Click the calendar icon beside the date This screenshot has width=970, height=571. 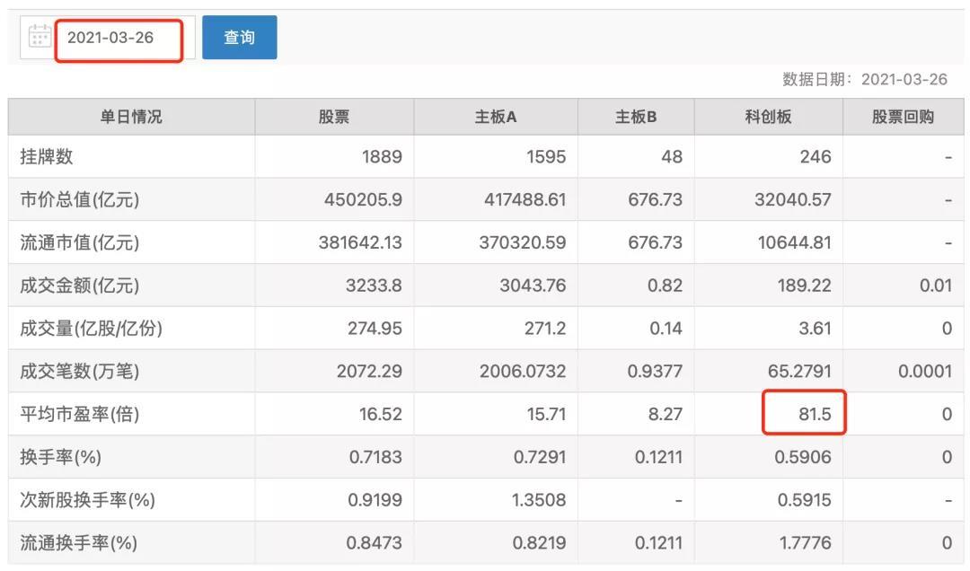[x=40, y=38]
